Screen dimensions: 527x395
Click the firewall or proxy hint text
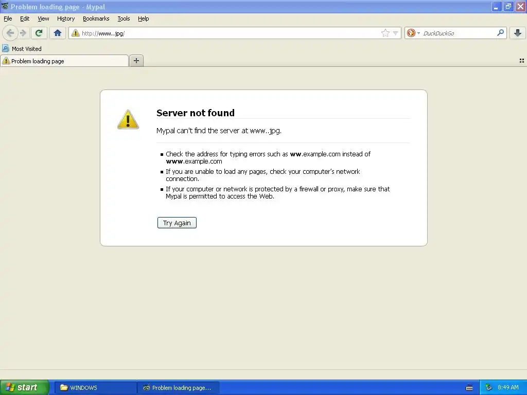277,192
